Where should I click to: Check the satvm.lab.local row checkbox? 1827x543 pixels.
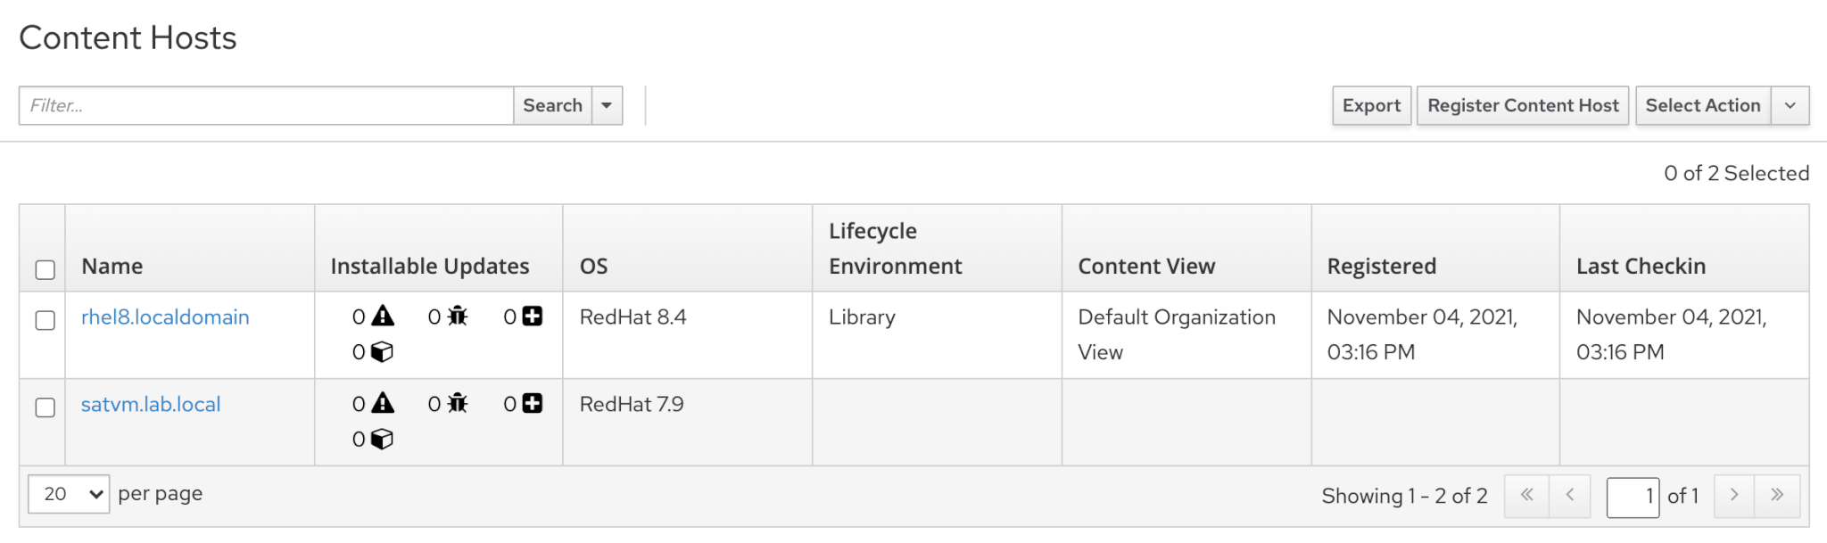pyautogui.click(x=45, y=407)
